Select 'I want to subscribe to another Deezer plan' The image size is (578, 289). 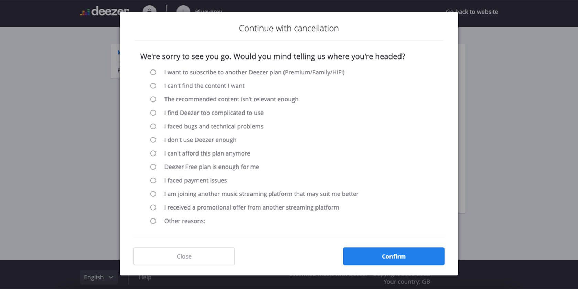click(x=153, y=72)
